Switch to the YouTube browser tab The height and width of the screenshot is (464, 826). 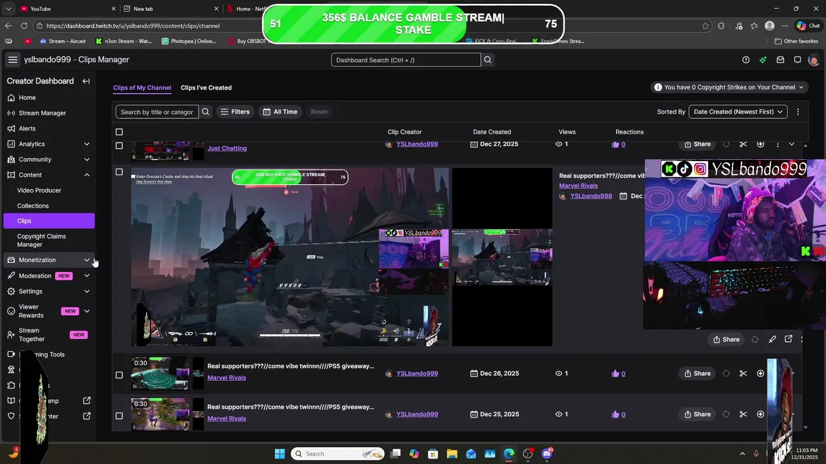(x=67, y=9)
